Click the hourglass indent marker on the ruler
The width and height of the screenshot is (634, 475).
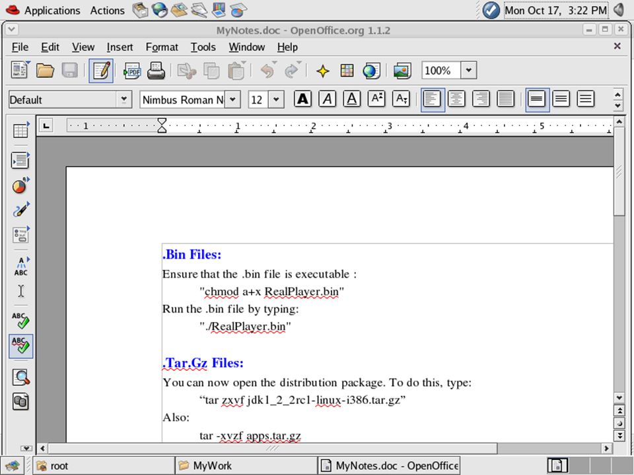click(x=162, y=125)
